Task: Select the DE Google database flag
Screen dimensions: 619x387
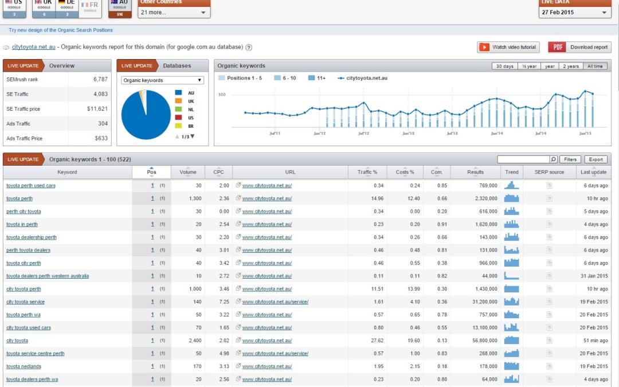Action: click(67, 8)
